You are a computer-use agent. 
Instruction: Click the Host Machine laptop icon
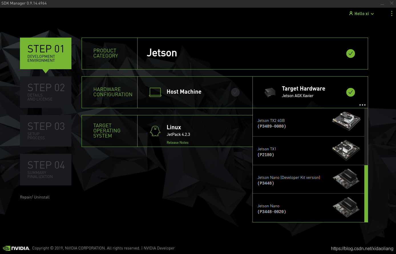click(155, 92)
